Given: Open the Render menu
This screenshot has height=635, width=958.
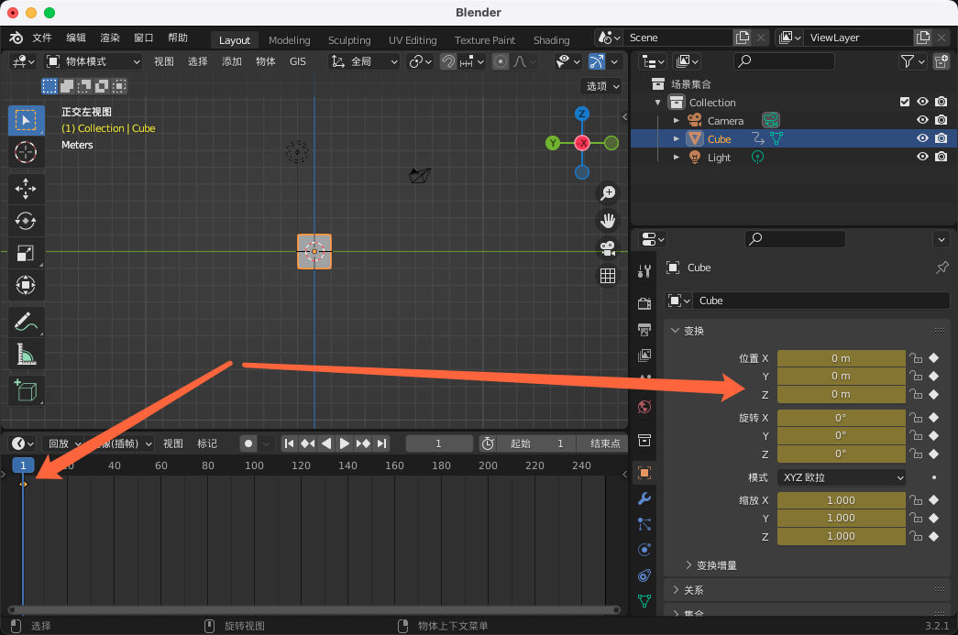Looking at the screenshot, I should pos(110,38).
